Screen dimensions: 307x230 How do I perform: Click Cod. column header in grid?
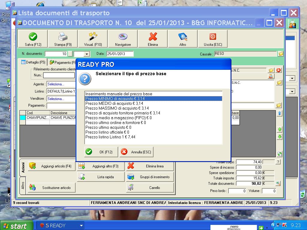point(37,113)
